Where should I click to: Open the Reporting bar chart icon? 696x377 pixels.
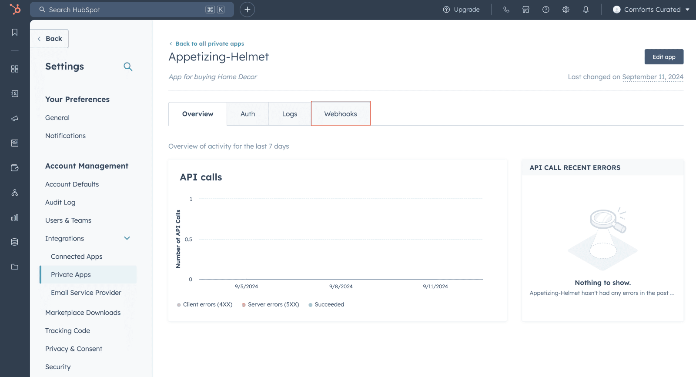pos(15,217)
